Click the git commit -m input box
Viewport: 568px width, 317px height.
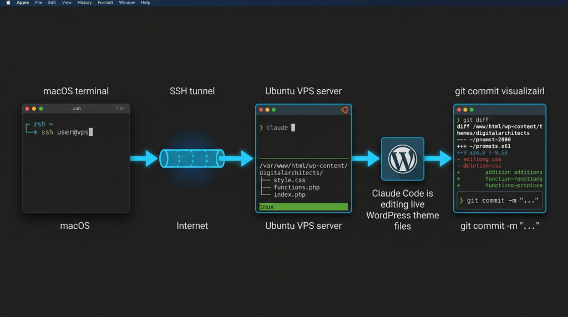500,201
